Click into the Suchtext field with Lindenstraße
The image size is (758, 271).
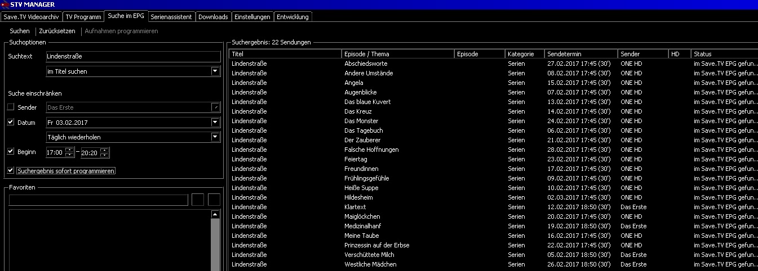coord(133,57)
